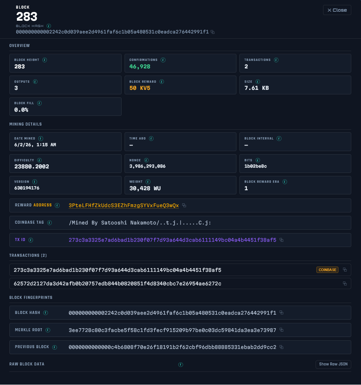Show info for Block Height
This screenshot has width=361, height=385.
(45, 60)
